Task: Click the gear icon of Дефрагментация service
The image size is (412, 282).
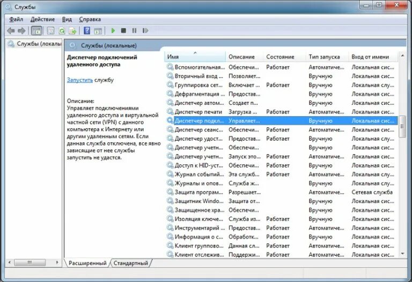Action: (170, 94)
